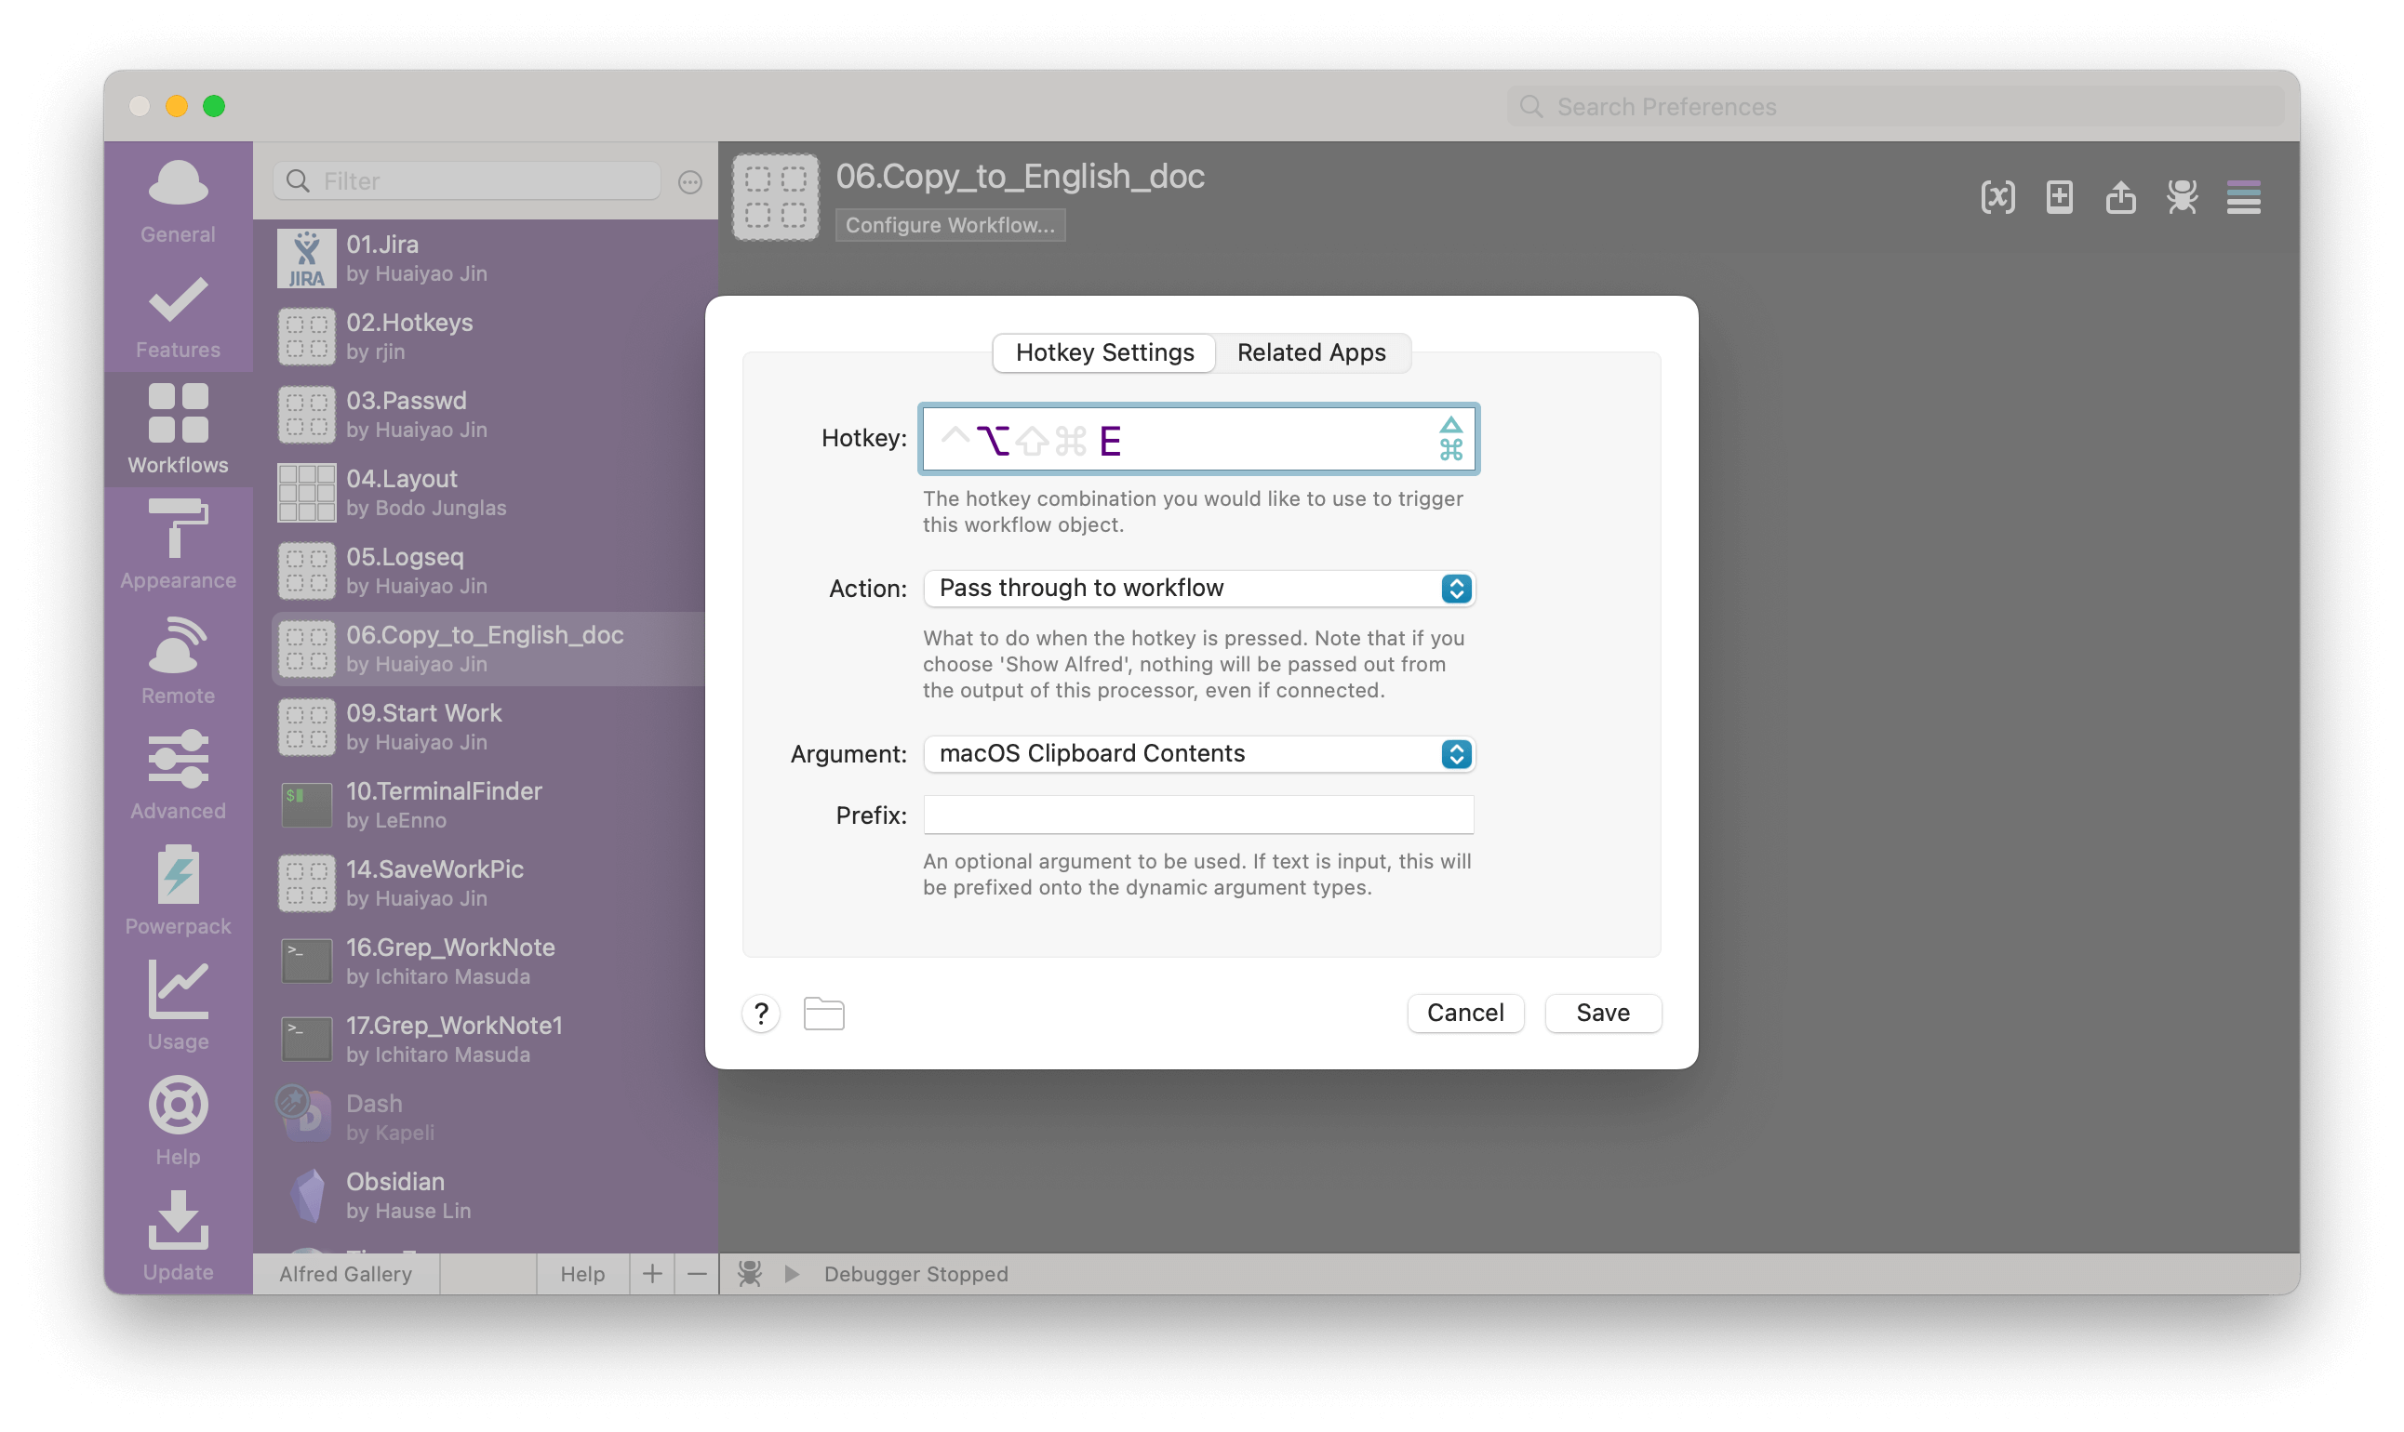Click the export/share workflow icon

[2120, 198]
